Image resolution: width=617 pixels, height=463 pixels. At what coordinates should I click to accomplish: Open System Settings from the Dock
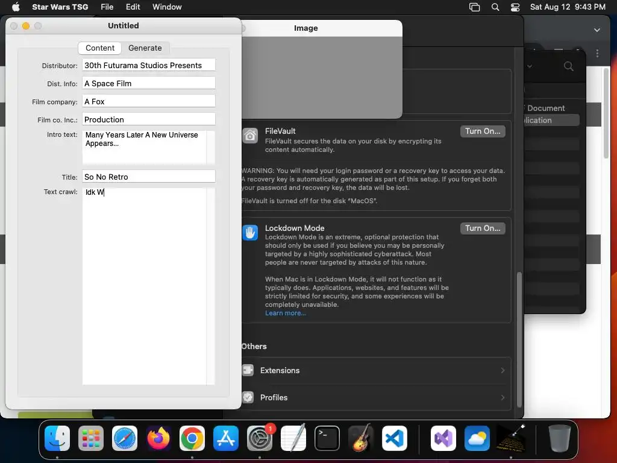point(260,438)
